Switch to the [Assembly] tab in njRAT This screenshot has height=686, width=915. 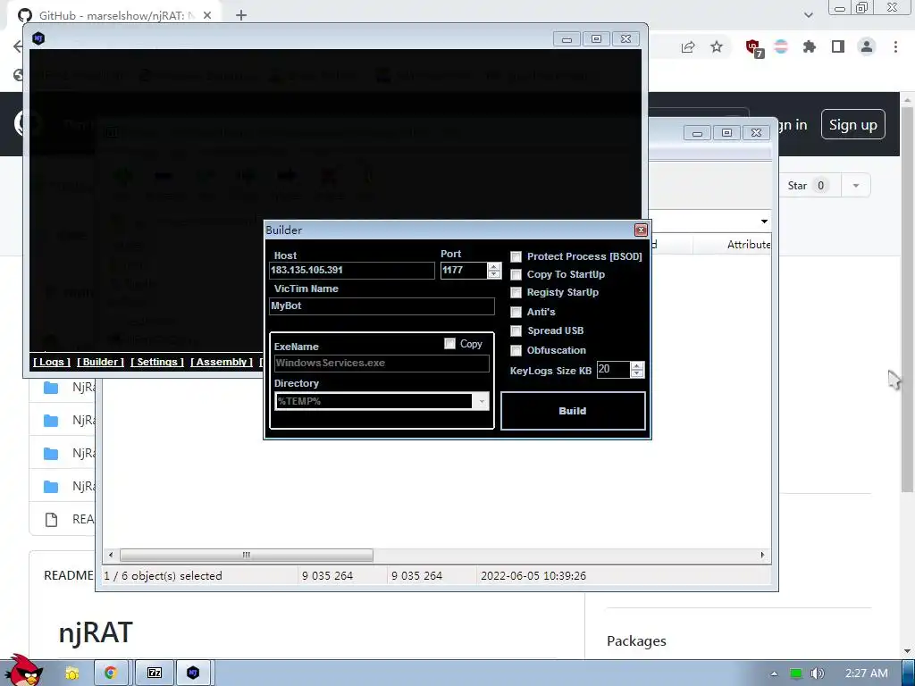(x=222, y=362)
